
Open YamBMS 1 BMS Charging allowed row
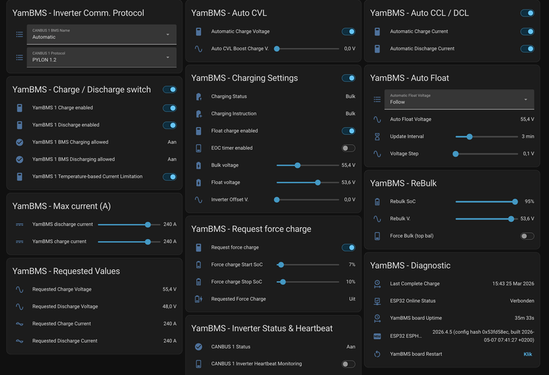pos(95,142)
